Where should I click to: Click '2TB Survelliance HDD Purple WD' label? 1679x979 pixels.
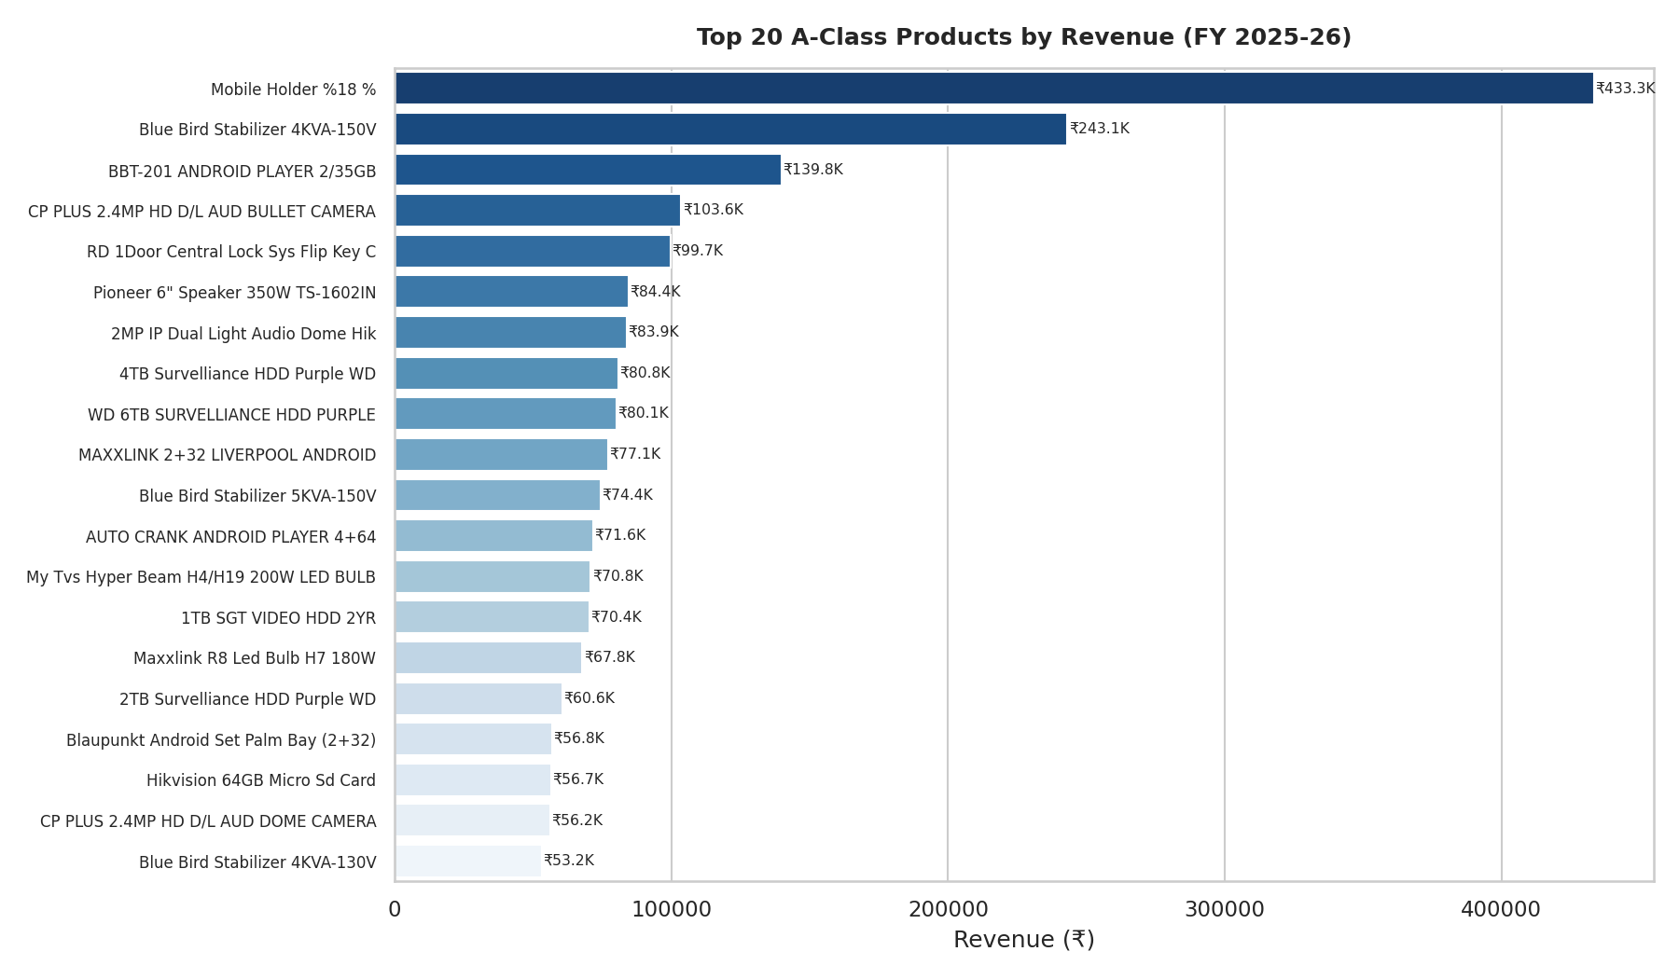coord(247,699)
